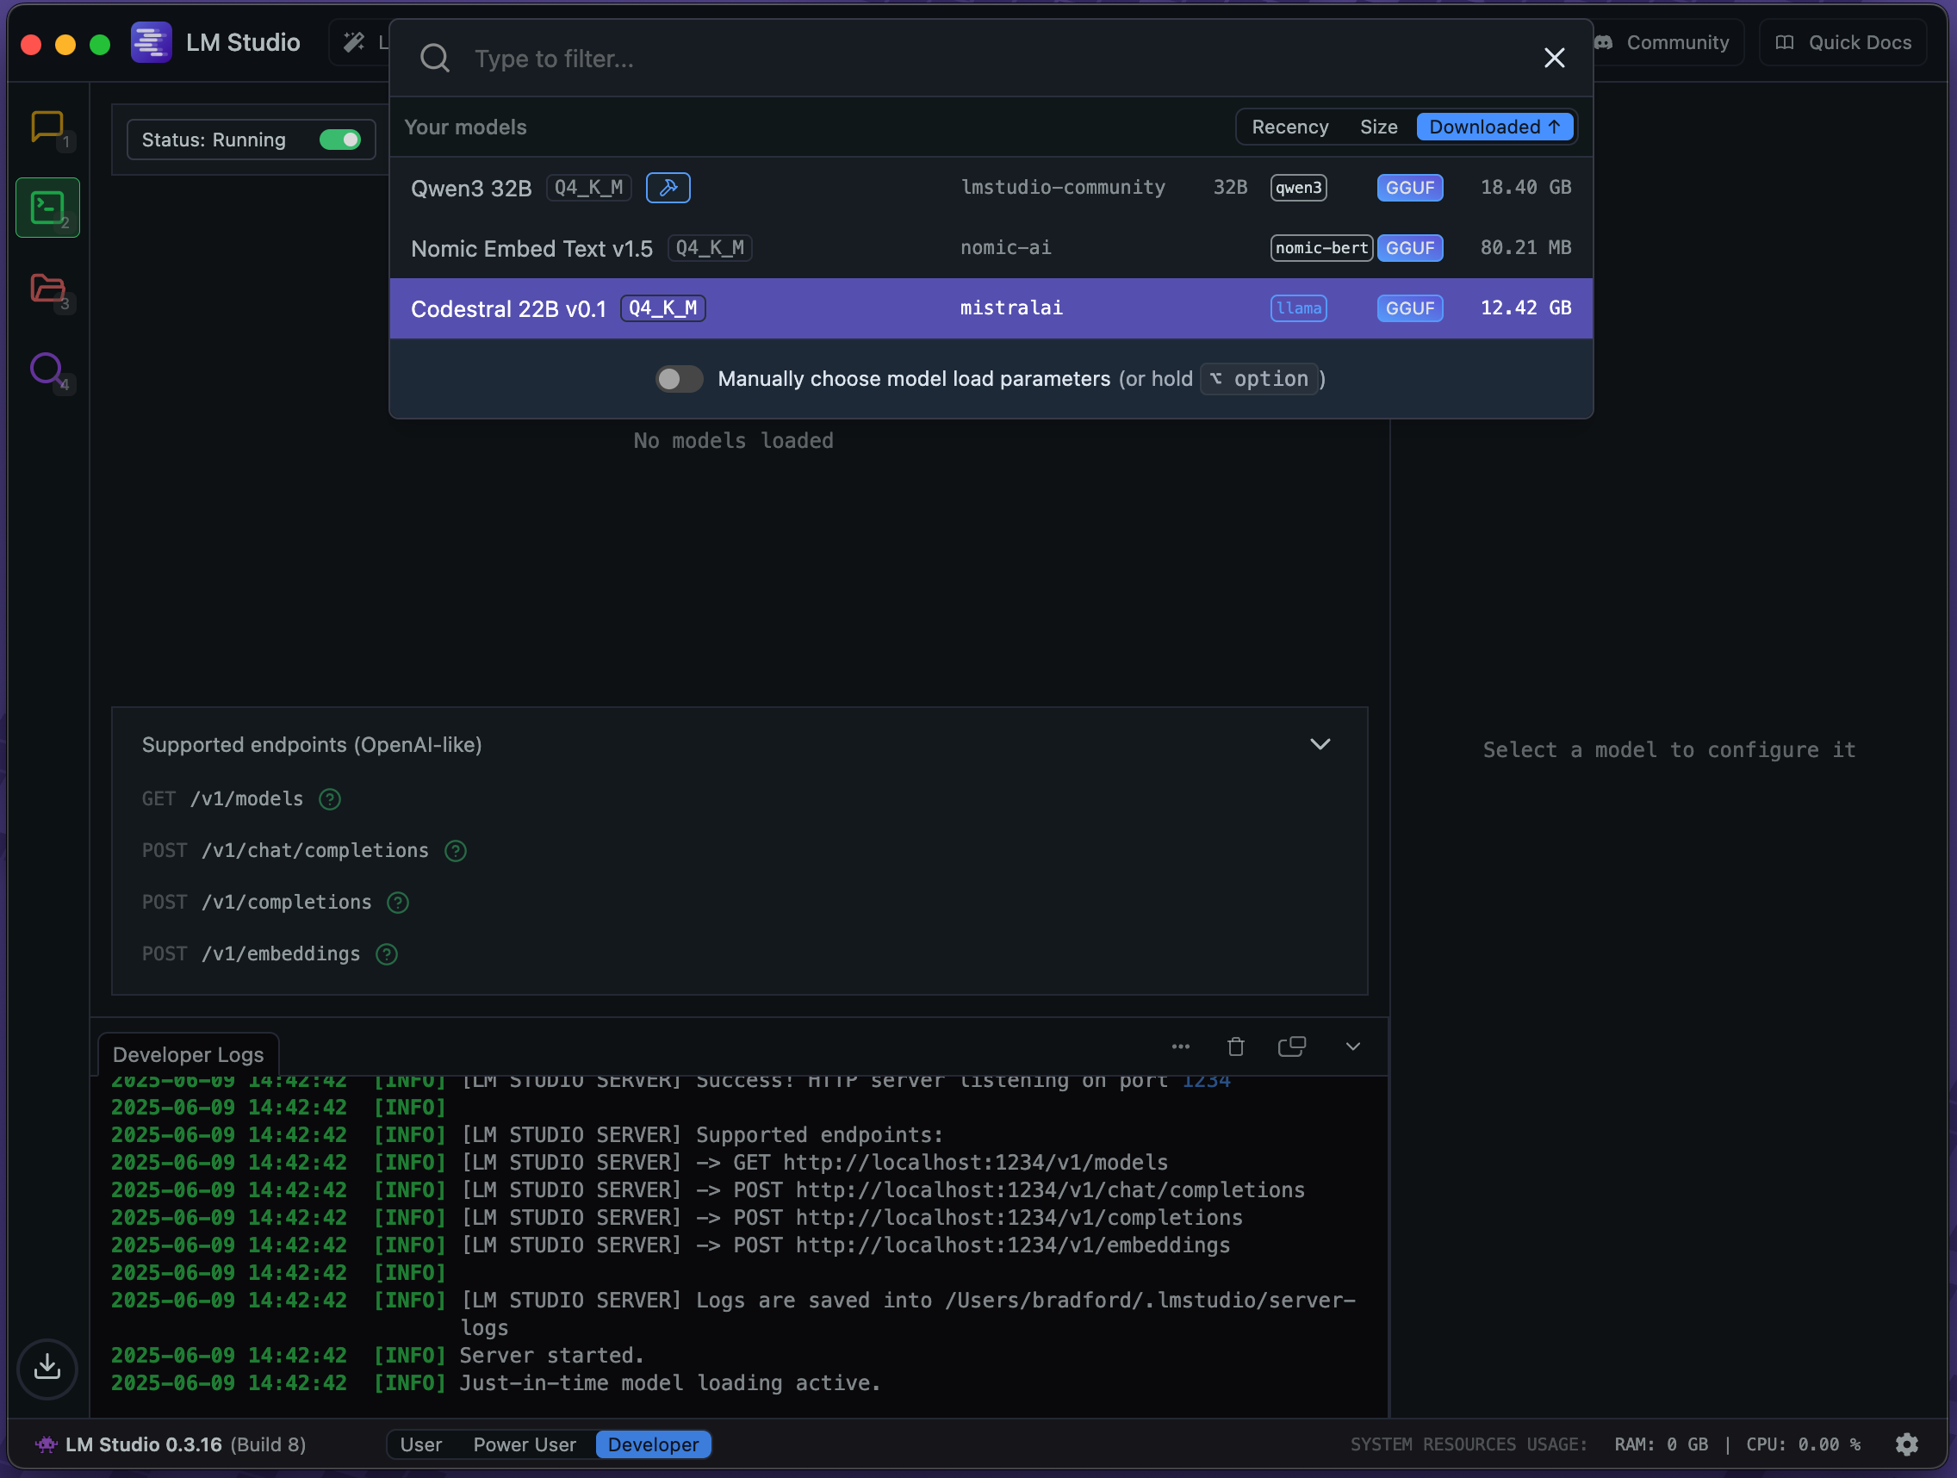Viewport: 1957px width, 1478px height.
Task: Show help for POST /v1/chat/completions endpoint
Action: pyautogui.click(x=456, y=851)
